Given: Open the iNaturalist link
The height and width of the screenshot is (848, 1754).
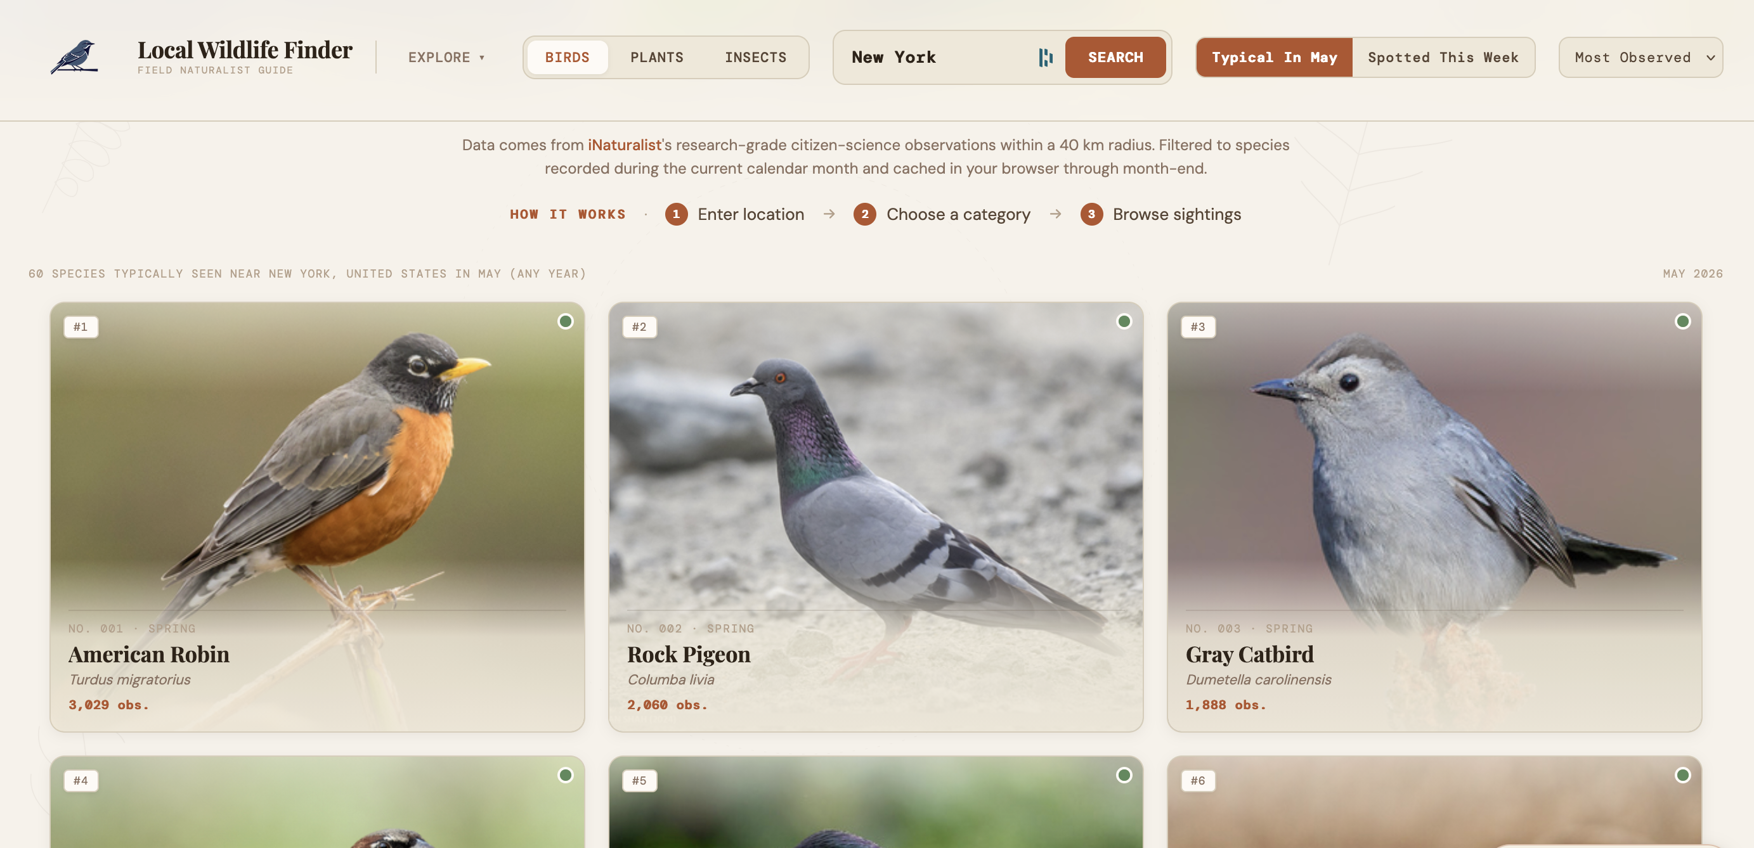Looking at the screenshot, I should coord(625,145).
